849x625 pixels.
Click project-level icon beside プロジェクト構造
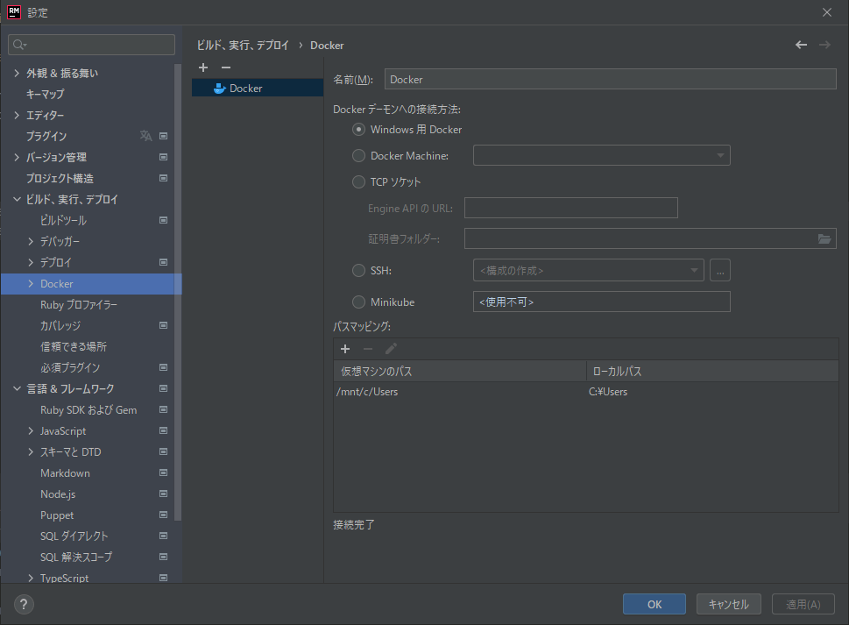click(163, 178)
